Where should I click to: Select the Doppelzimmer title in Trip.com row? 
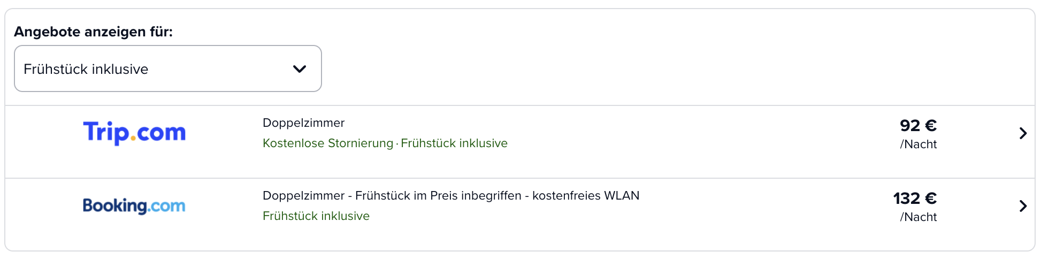tap(303, 123)
